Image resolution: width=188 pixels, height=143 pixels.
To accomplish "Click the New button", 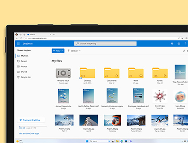I will (x=58, y=51).
